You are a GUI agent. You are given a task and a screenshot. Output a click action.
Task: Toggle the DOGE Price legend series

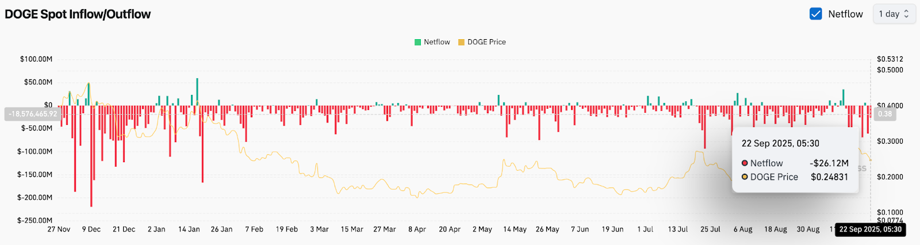[x=482, y=42]
